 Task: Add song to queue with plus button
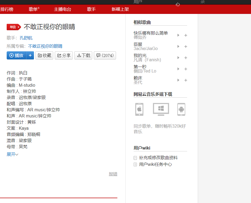pos(30,55)
